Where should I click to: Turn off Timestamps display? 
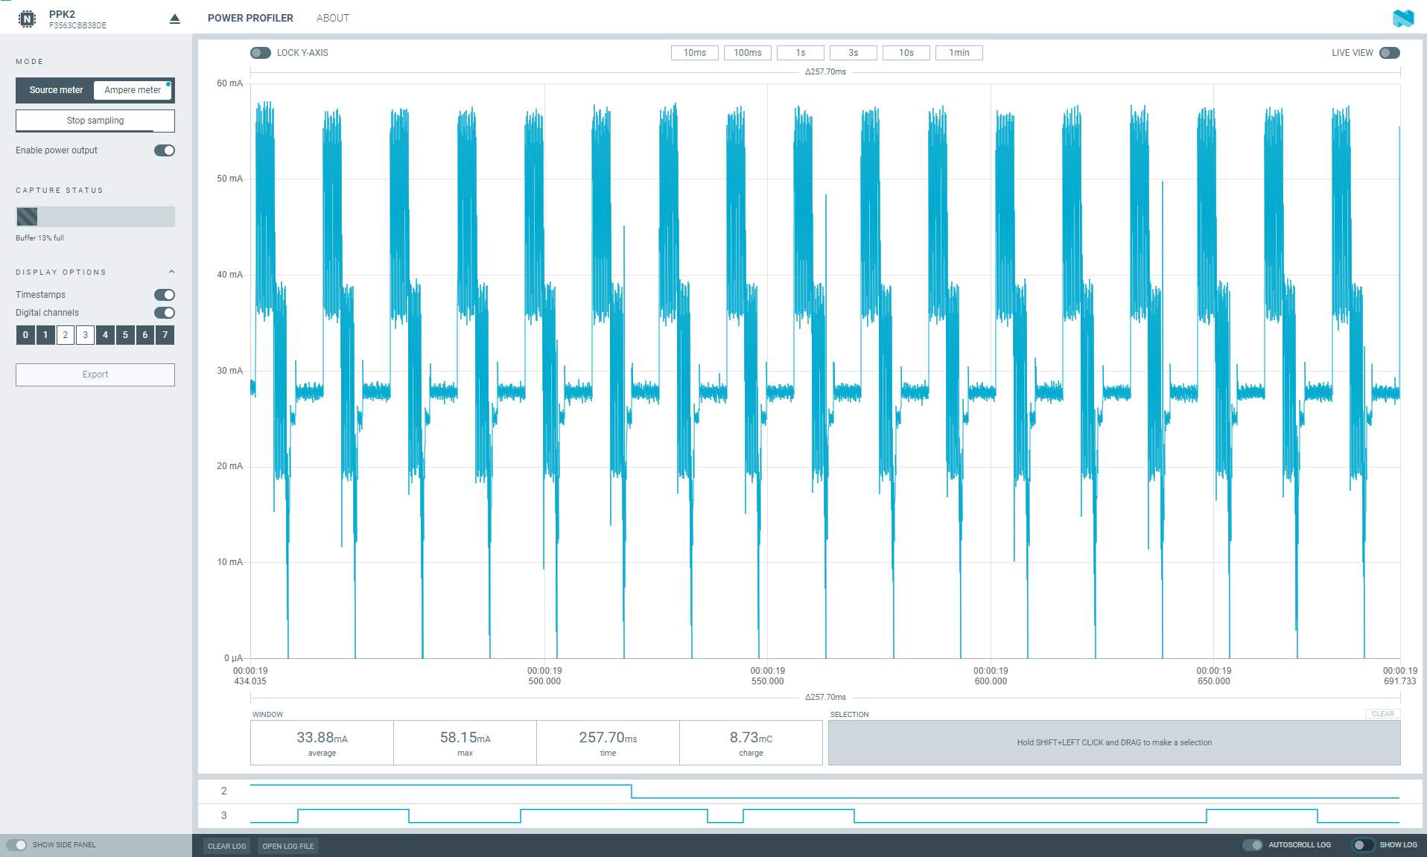[x=165, y=294]
